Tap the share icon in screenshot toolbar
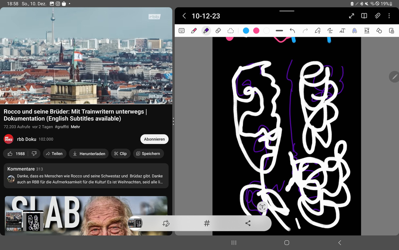 tap(248, 223)
